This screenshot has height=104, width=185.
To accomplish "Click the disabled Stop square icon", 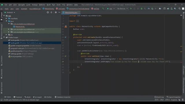I will click(156, 9).
